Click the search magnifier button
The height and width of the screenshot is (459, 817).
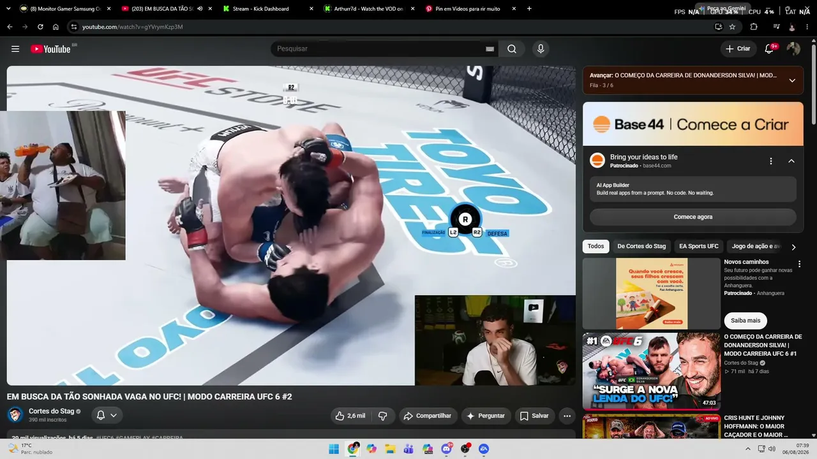point(512,49)
